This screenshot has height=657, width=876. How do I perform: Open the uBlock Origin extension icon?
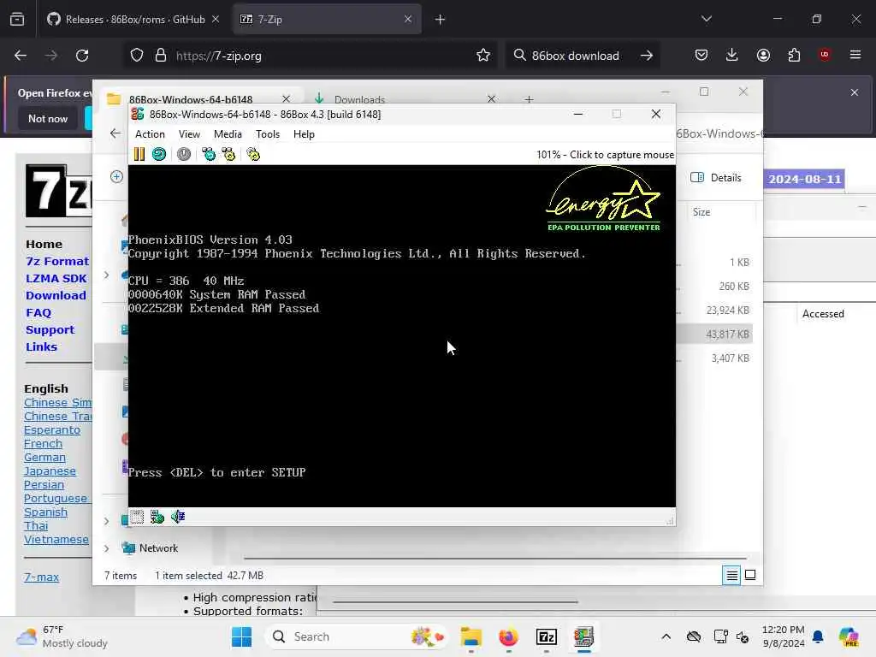(x=825, y=55)
